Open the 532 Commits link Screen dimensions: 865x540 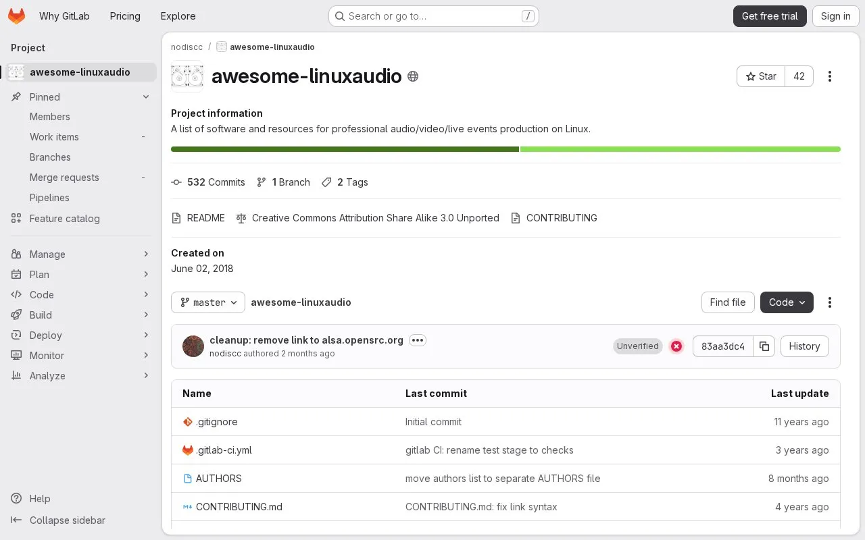click(x=208, y=182)
